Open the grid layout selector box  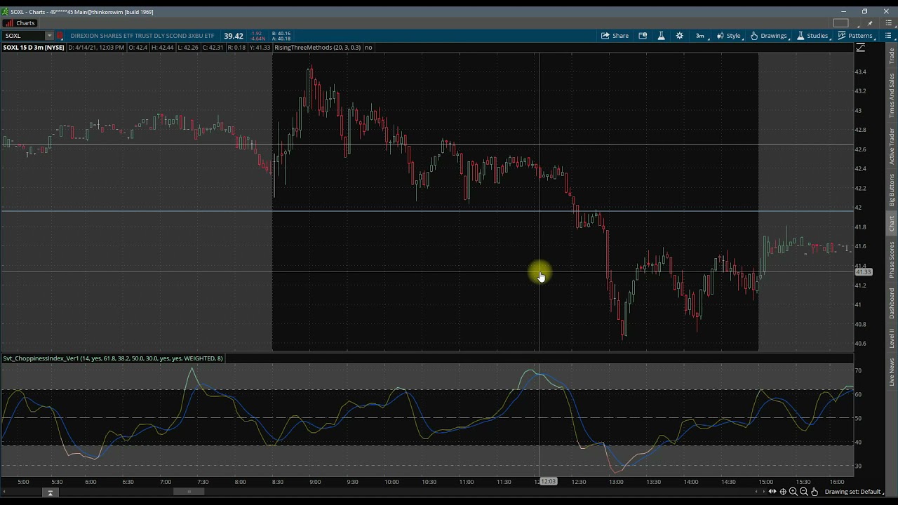coord(840,23)
